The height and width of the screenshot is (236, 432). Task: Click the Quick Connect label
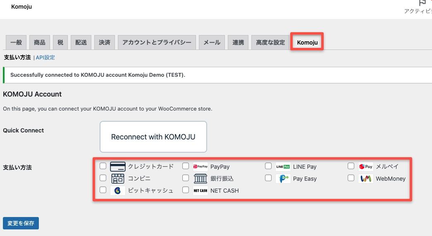pos(24,130)
